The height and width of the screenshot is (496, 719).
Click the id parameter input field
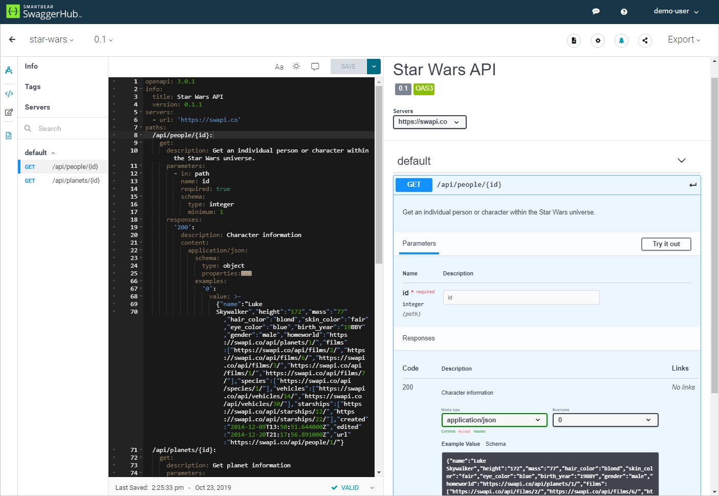point(521,297)
